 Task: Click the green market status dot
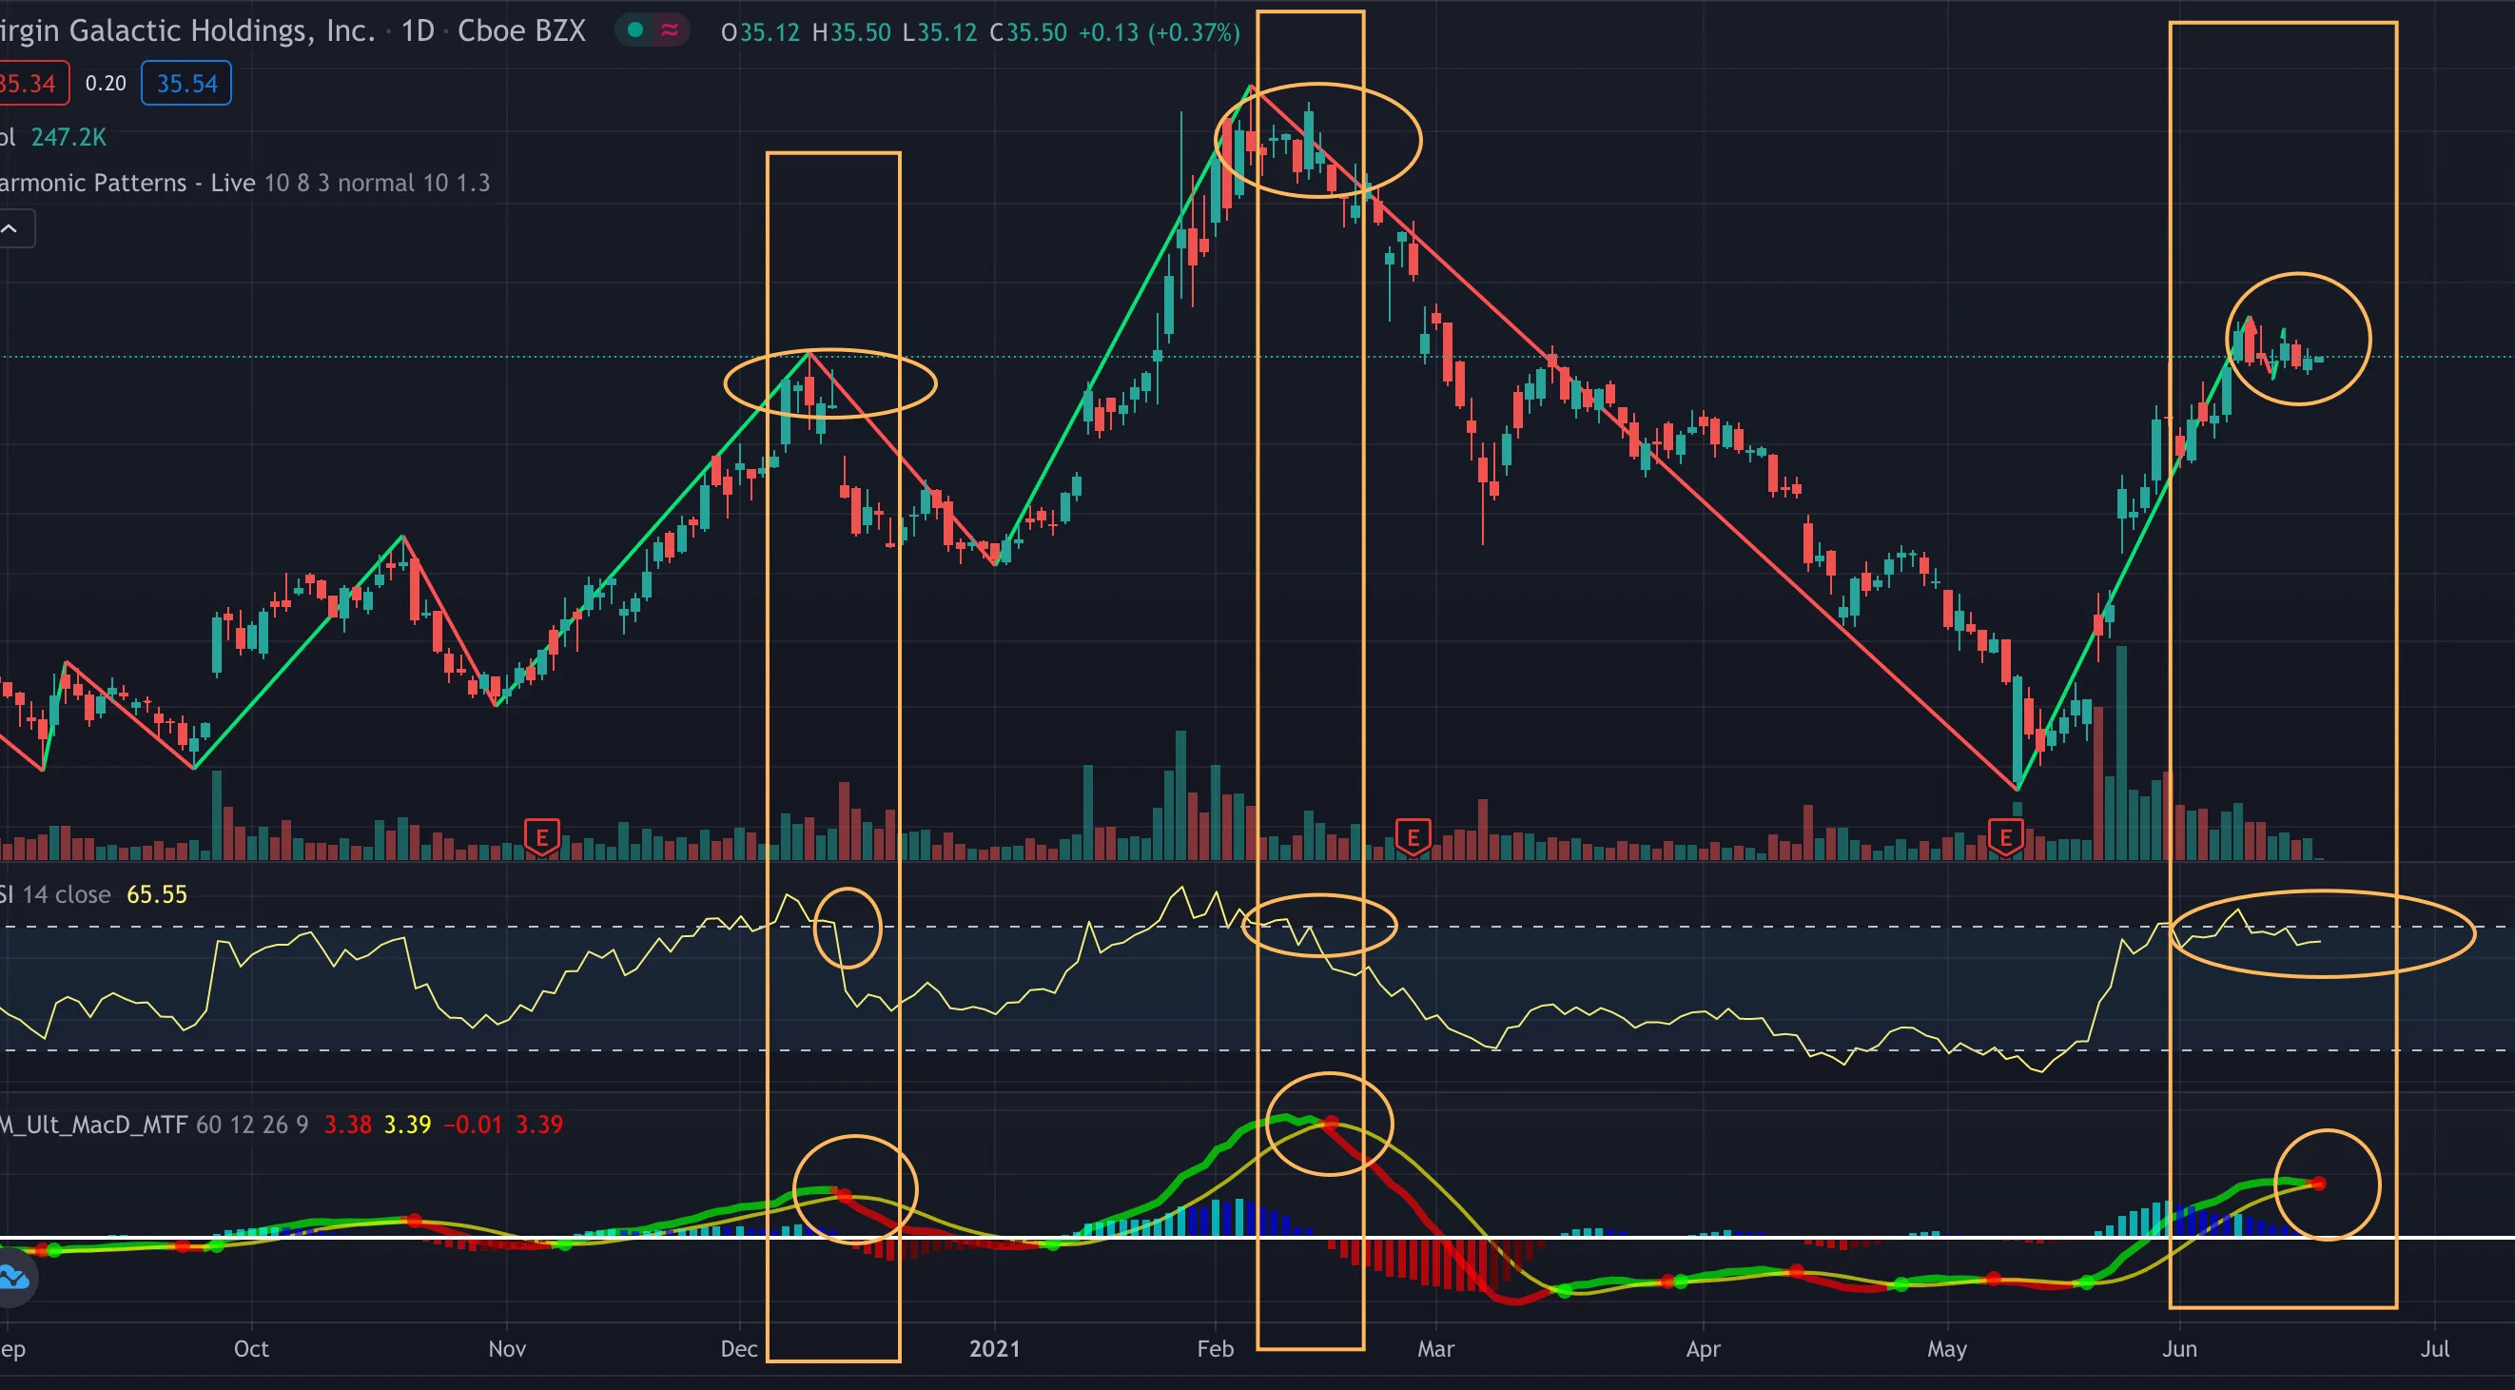[x=634, y=30]
